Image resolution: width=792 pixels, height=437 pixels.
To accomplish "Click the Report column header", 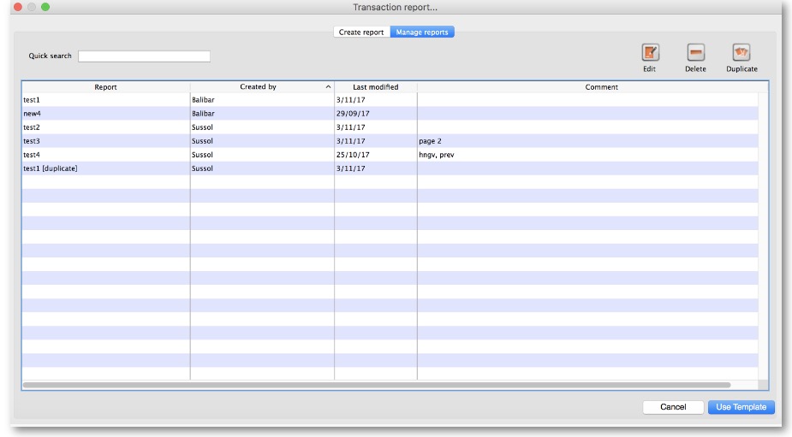I will tap(106, 87).
